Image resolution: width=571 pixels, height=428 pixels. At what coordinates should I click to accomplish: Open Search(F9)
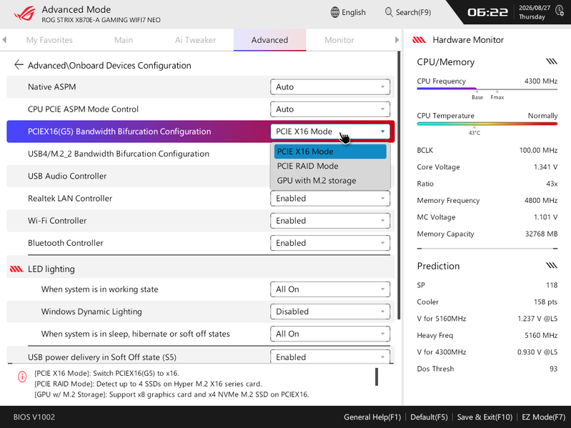coord(408,12)
